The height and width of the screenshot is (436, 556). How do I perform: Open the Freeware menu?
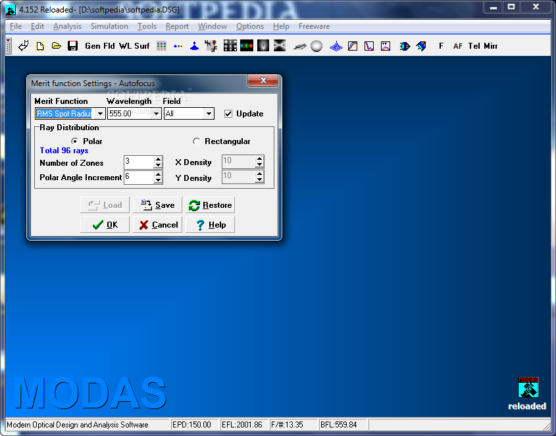pyautogui.click(x=314, y=26)
